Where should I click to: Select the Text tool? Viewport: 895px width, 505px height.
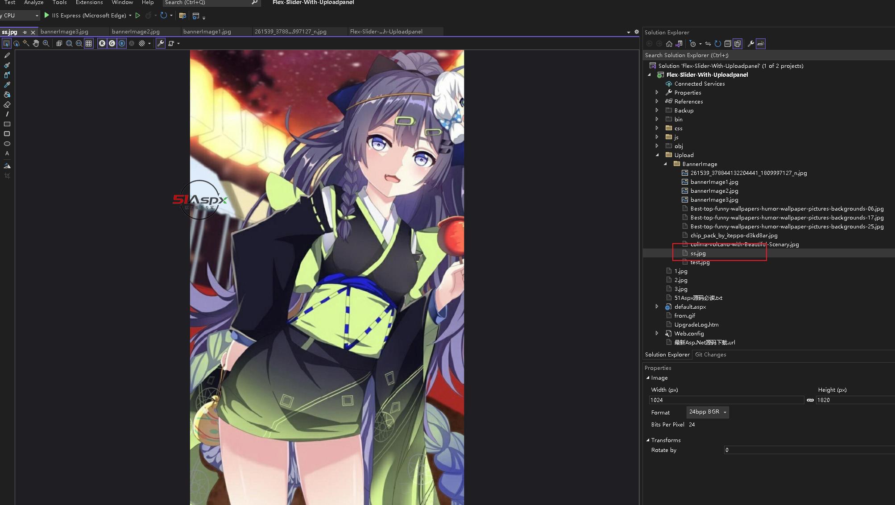point(7,153)
